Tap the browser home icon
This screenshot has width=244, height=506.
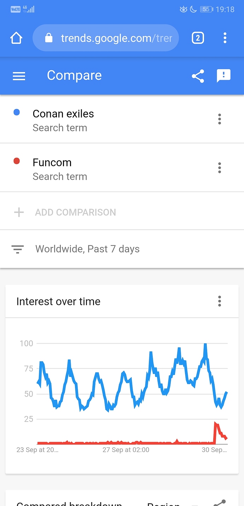[16, 38]
